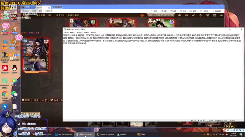Open Notepad's 编辑(E) menu
245x137 pixels.
coord(73,33)
